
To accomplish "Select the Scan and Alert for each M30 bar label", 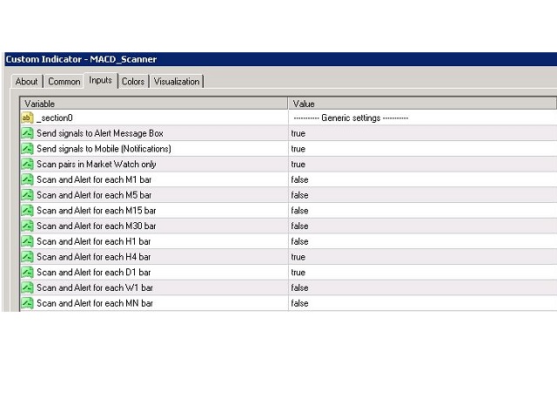I will (x=97, y=226).
